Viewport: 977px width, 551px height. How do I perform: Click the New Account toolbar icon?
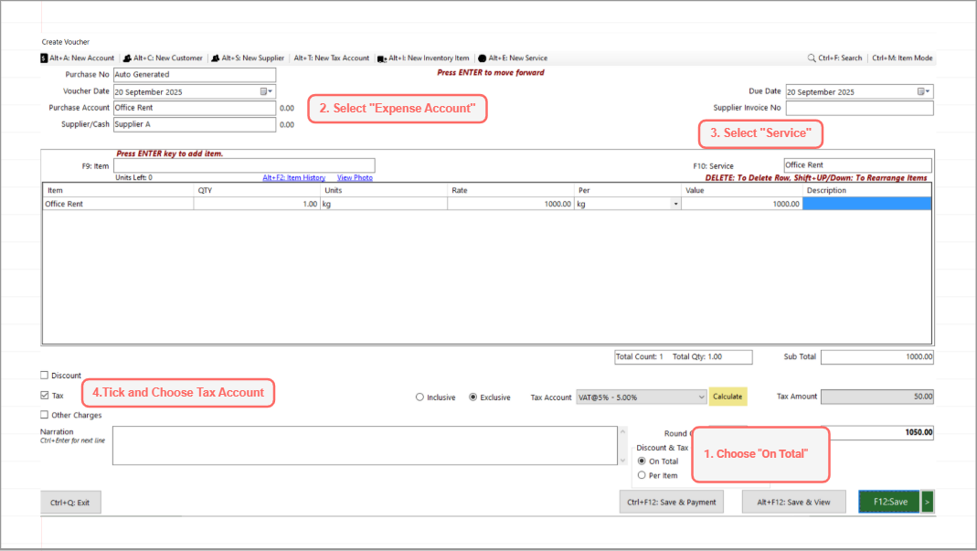point(44,58)
